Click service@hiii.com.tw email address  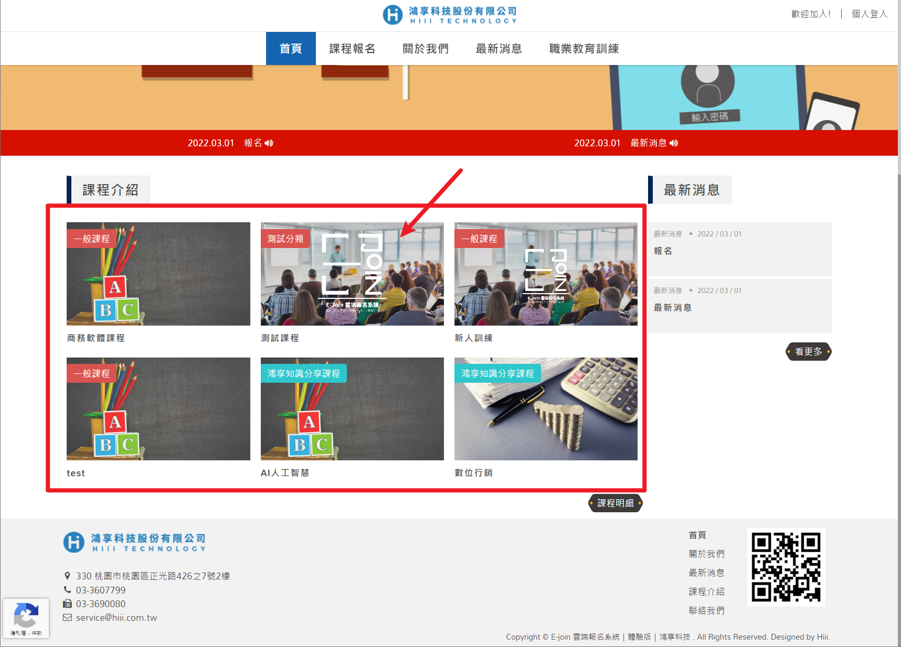(116, 618)
